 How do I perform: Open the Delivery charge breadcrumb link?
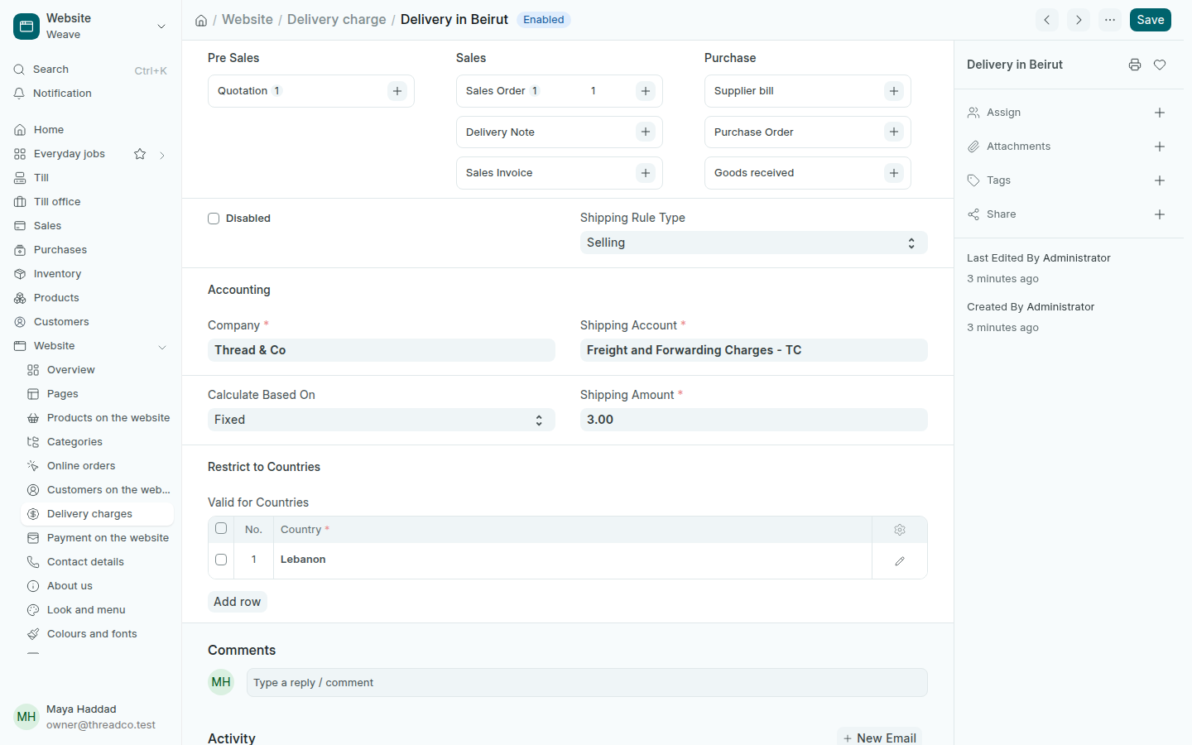337,20
